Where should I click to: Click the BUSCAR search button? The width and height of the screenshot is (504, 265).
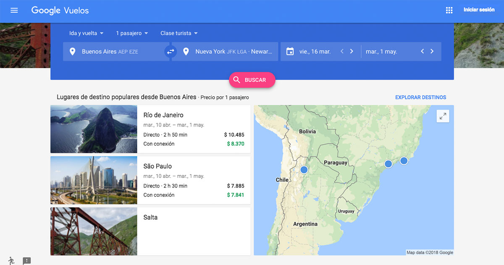252,80
